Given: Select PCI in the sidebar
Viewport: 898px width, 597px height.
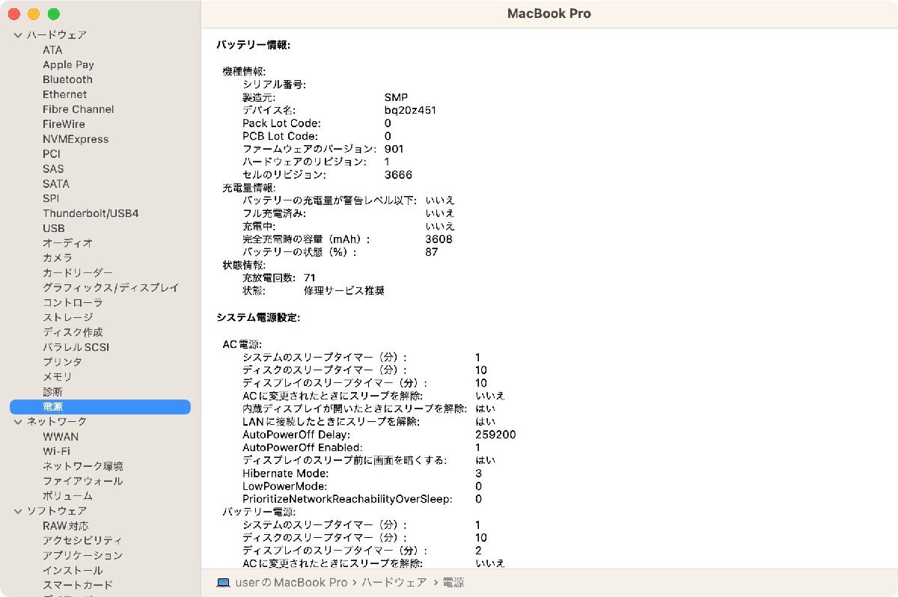Looking at the screenshot, I should [52, 154].
